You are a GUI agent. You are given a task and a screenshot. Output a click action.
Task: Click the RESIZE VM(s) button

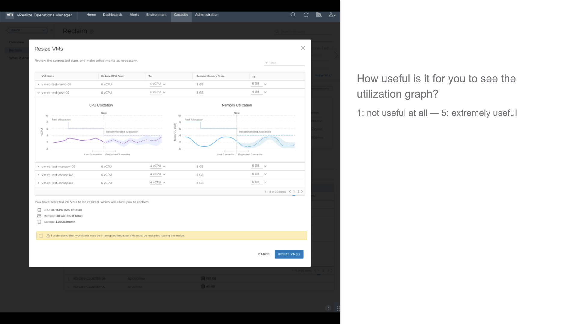289,254
